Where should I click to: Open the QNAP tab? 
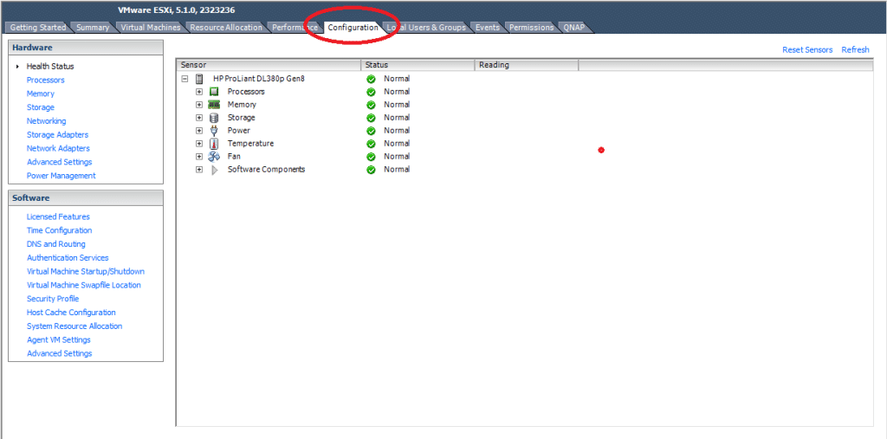(573, 27)
